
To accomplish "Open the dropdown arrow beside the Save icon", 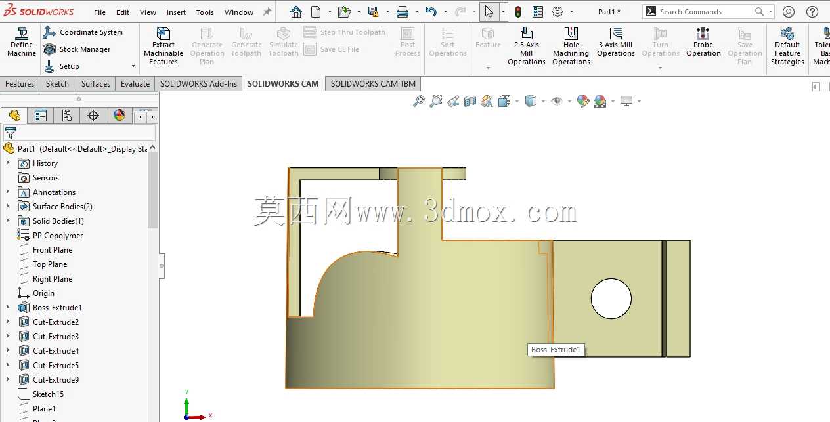I will pyautogui.click(x=387, y=12).
